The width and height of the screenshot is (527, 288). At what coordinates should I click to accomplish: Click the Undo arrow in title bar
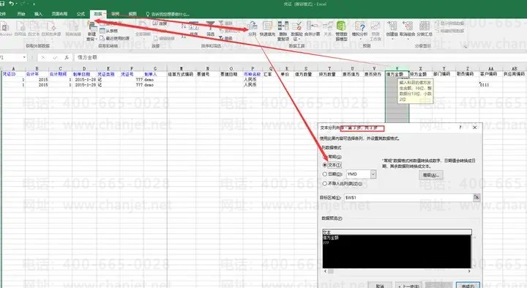12,4
